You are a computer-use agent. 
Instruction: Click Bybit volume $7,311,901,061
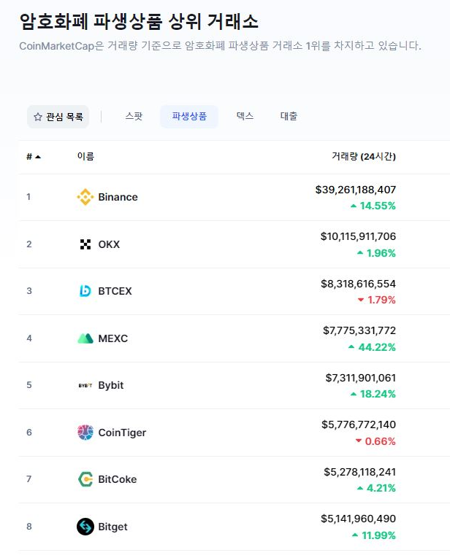[361, 378]
